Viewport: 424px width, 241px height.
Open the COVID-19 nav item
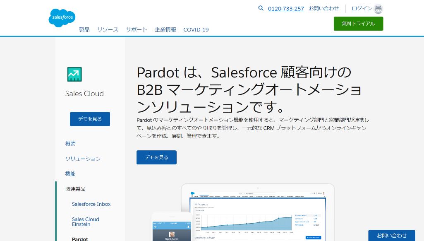[196, 29]
